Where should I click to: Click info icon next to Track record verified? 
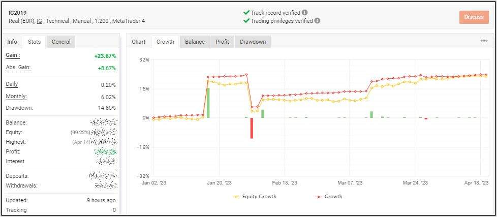pyautogui.click(x=304, y=12)
